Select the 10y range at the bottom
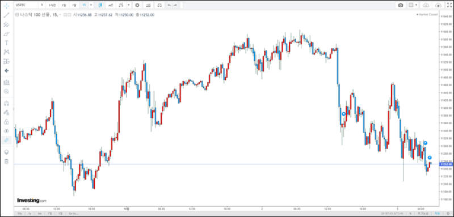 20,213
